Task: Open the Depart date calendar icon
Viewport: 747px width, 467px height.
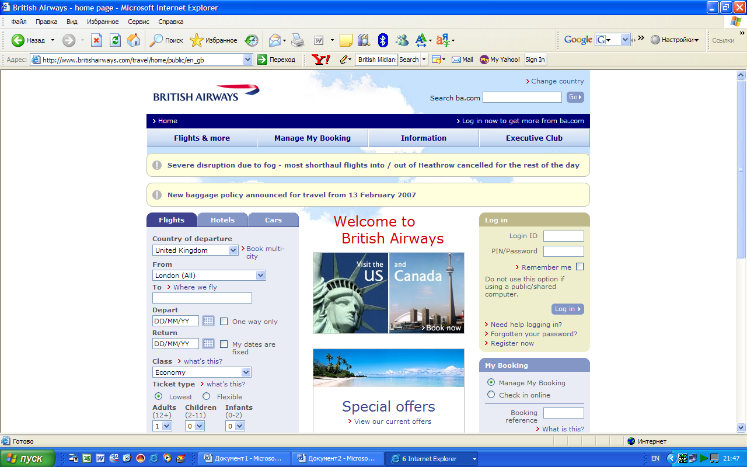Action: [208, 321]
